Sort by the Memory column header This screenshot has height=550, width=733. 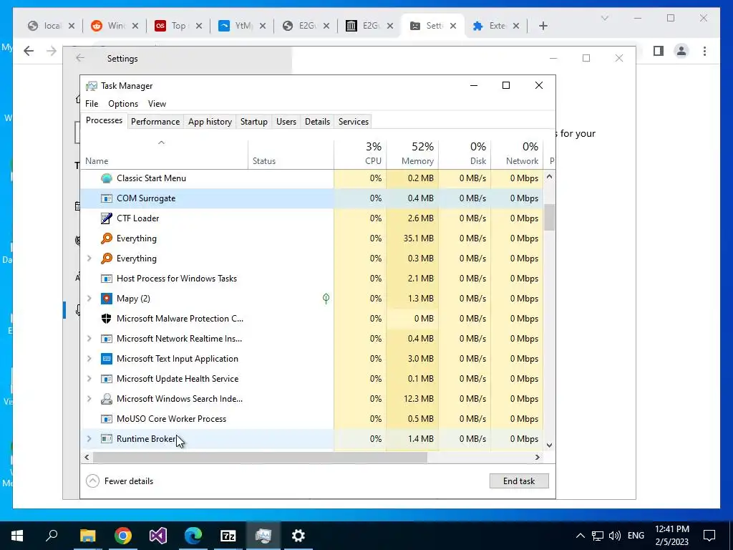pyautogui.click(x=413, y=155)
